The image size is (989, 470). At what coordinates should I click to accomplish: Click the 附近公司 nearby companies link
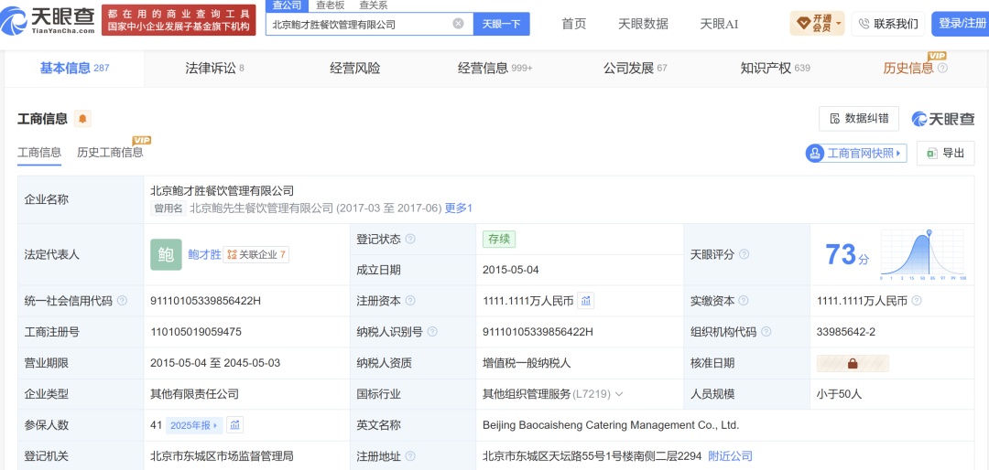[x=731, y=456]
